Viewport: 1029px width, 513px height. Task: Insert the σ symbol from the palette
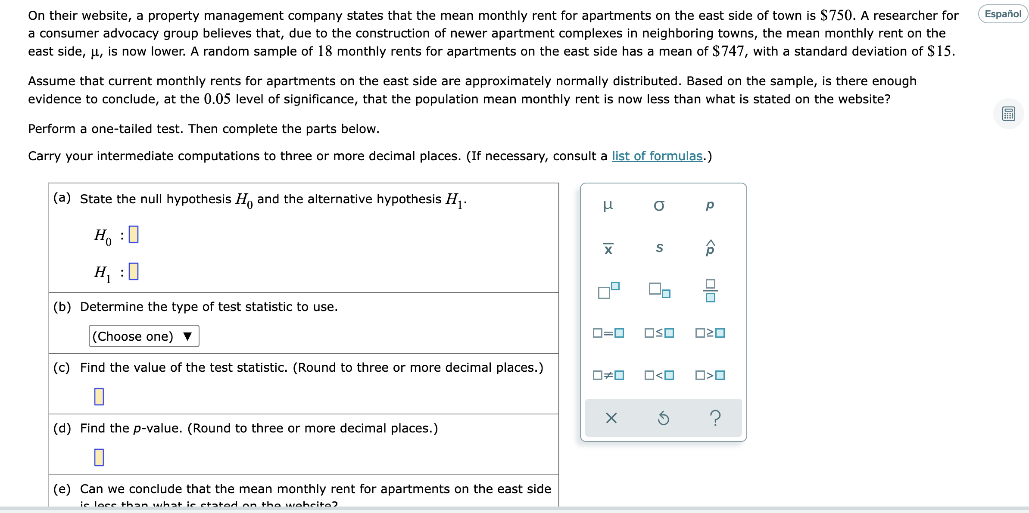[658, 206]
